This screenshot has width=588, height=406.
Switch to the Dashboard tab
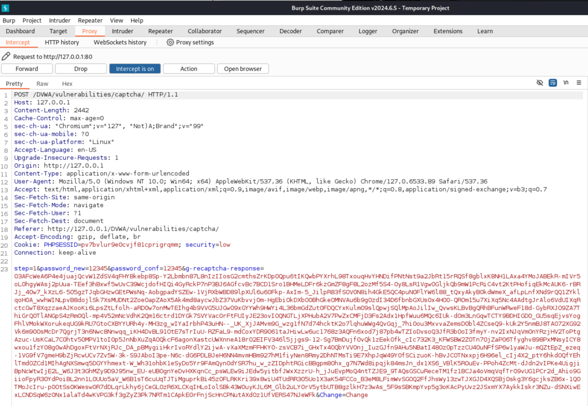tap(20, 31)
